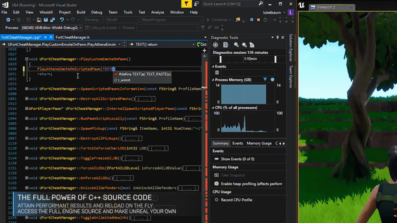Viewport: 397px width, 223px height.
Task: Click the Lifecycle Events button
Action: point(101,28)
